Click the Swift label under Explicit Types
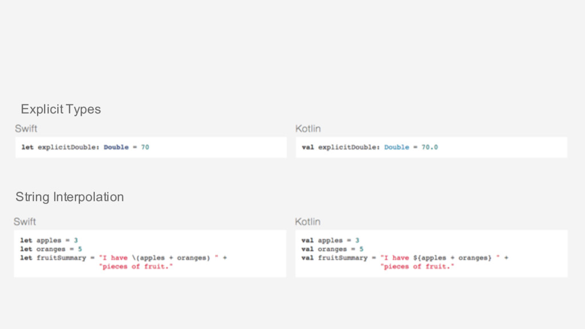The width and height of the screenshot is (585, 329). pos(26,129)
